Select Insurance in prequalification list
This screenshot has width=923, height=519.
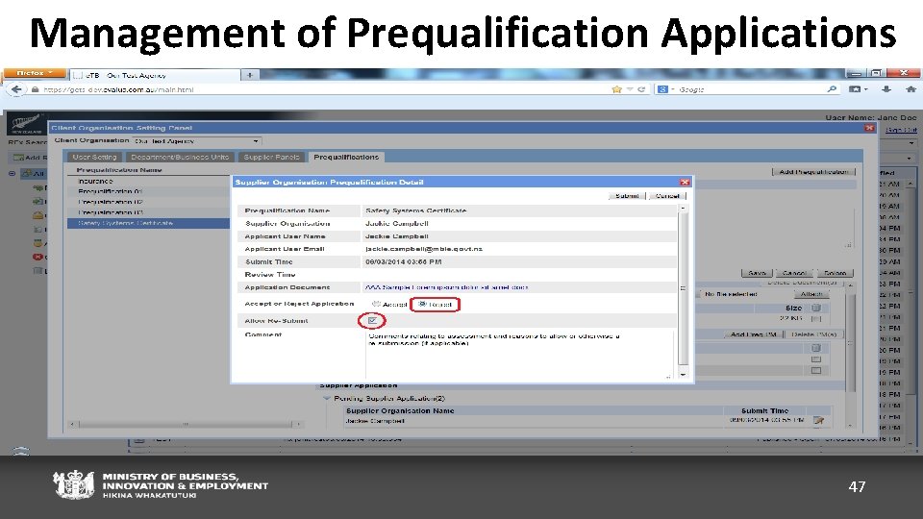point(148,182)
